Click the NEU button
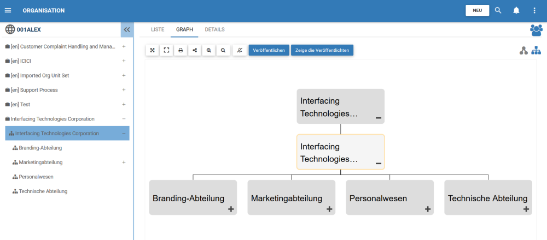This screenshot has height=240, width=547. 477,10
